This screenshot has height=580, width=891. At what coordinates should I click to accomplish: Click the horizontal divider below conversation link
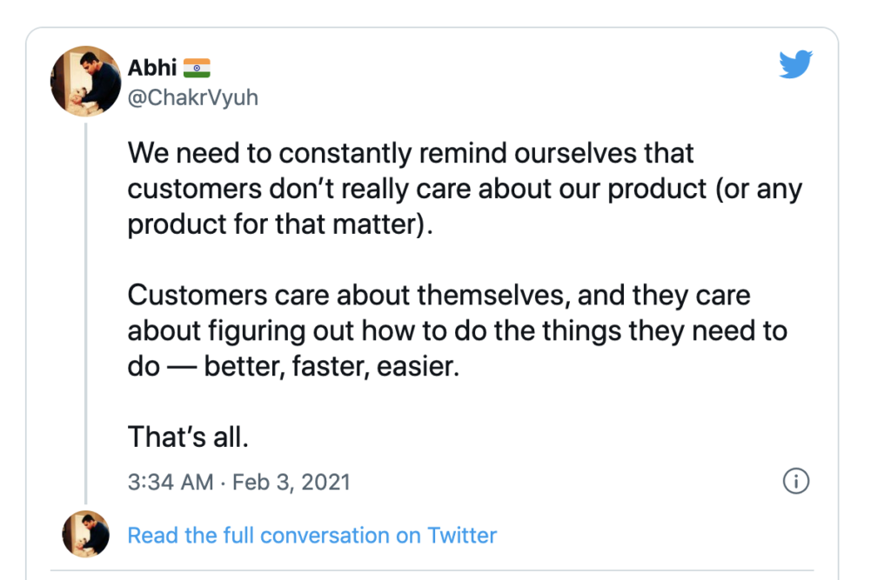[x=435, y=571]
